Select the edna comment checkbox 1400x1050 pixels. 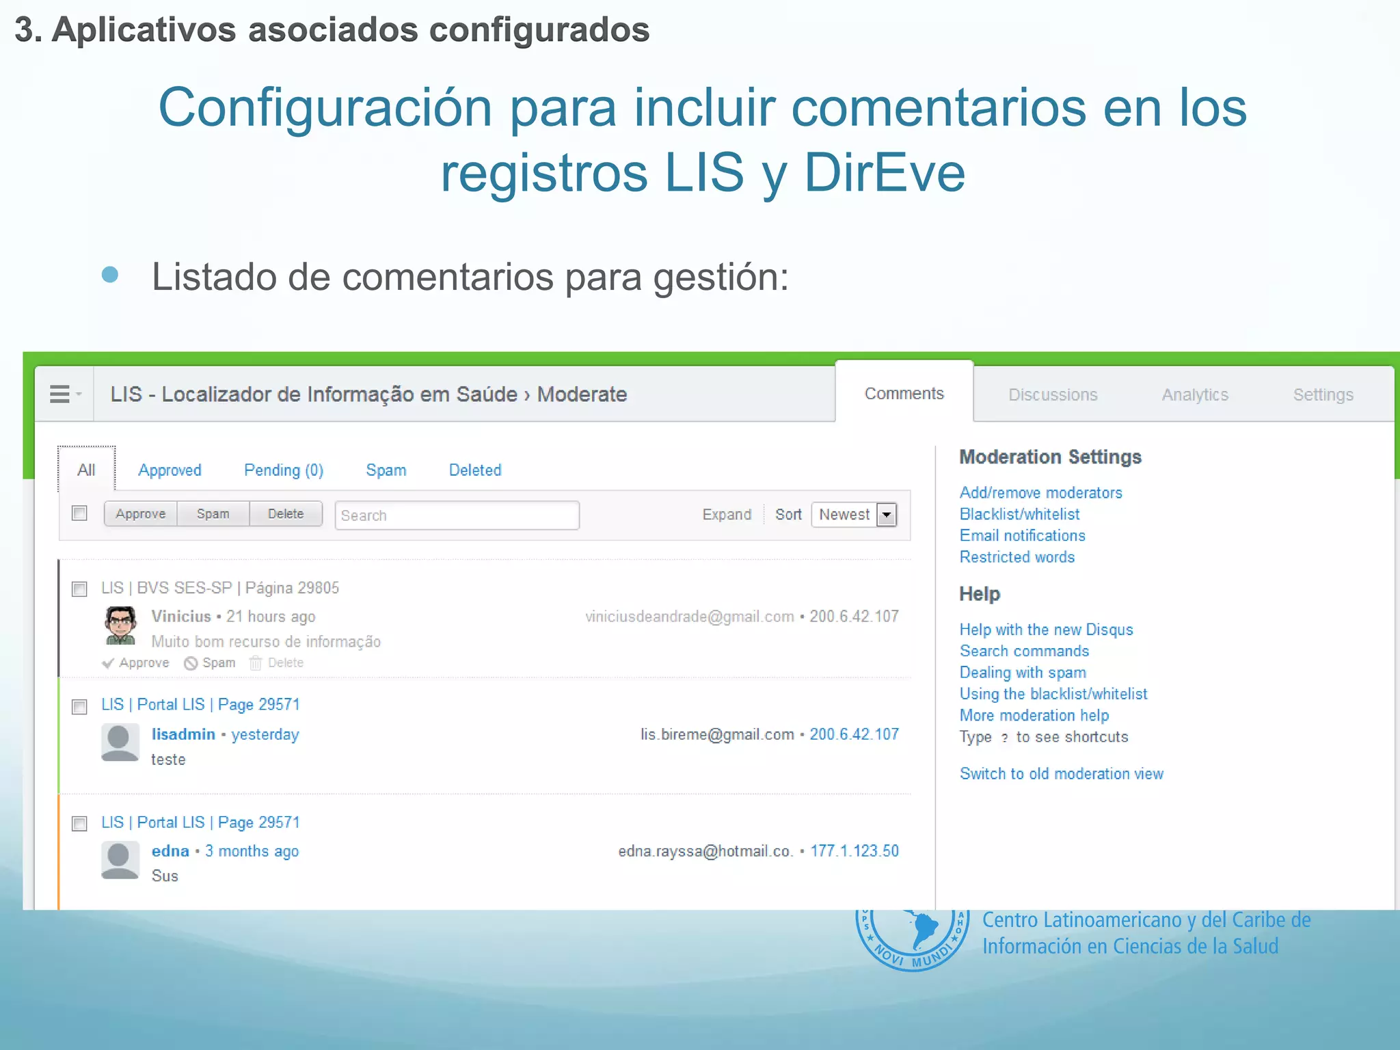tap(80, 823)
